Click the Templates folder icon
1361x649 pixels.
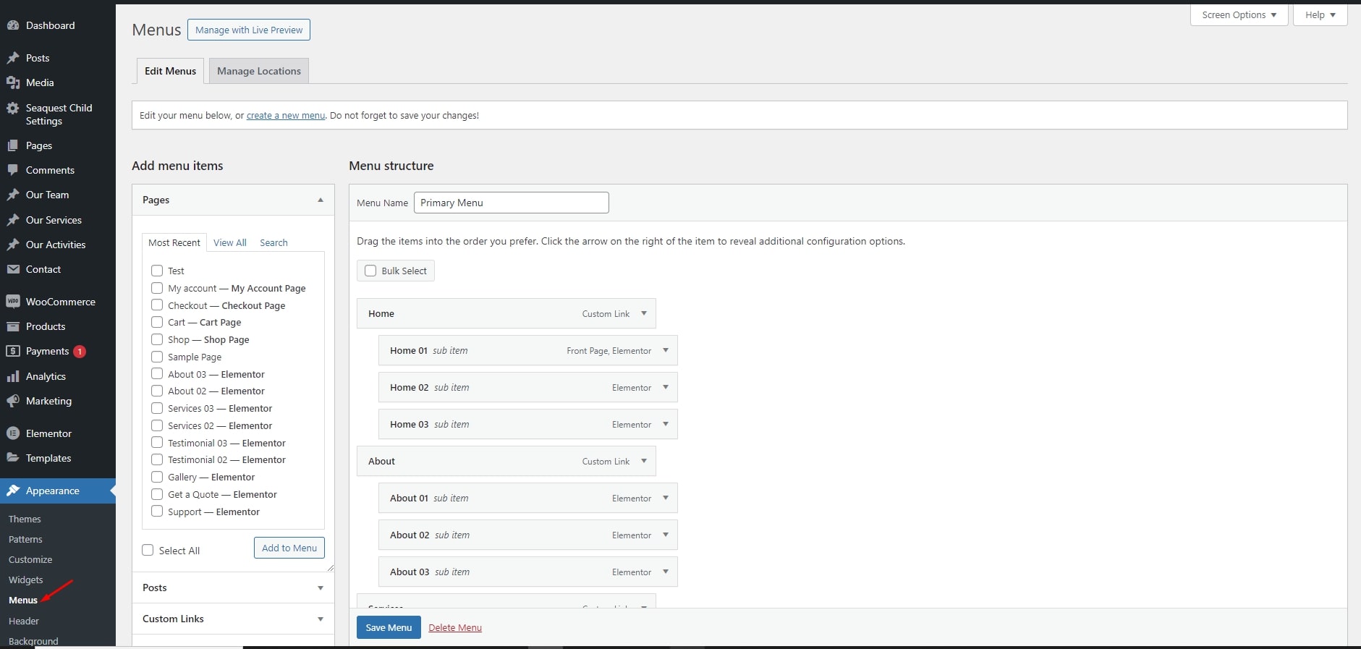click(13, 458)
